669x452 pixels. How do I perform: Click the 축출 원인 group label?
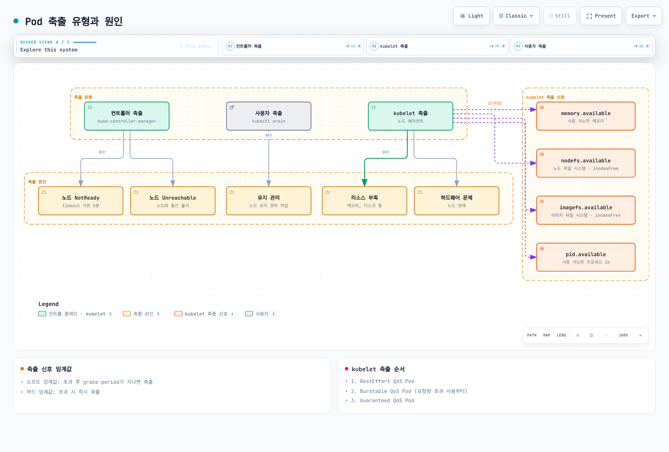[37, 182]
